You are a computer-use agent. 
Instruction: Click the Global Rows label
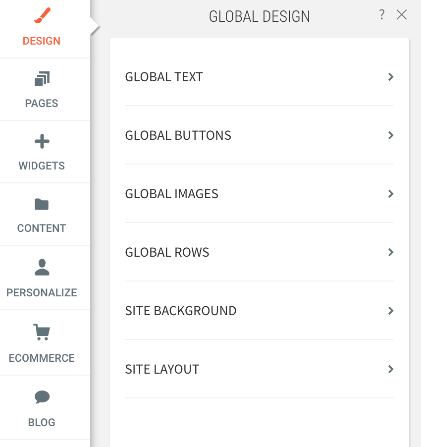coord(167,252)
